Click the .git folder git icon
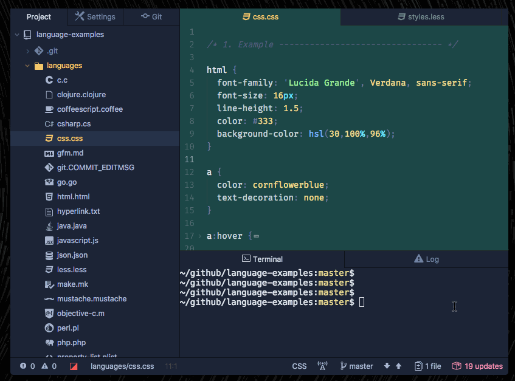515x381 pixels. click(x=39, y=51)
